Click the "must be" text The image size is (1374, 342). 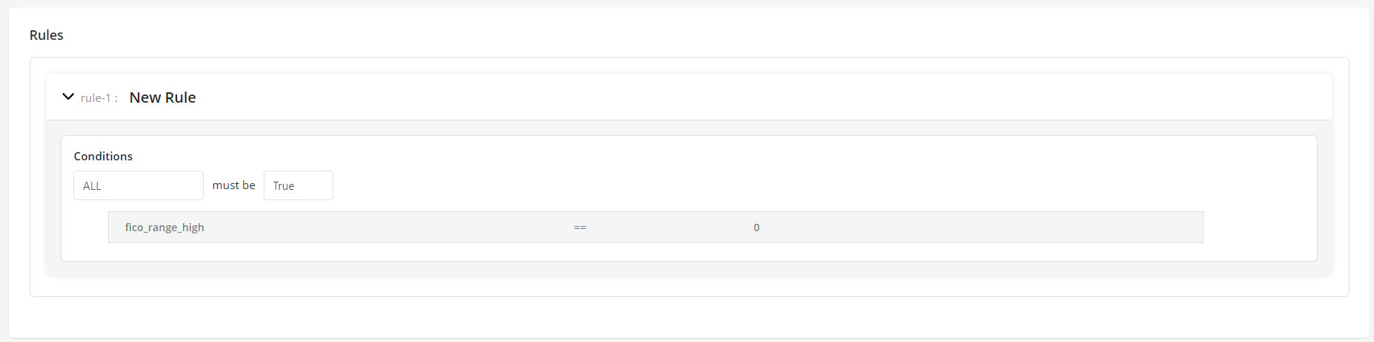[233, 185]
